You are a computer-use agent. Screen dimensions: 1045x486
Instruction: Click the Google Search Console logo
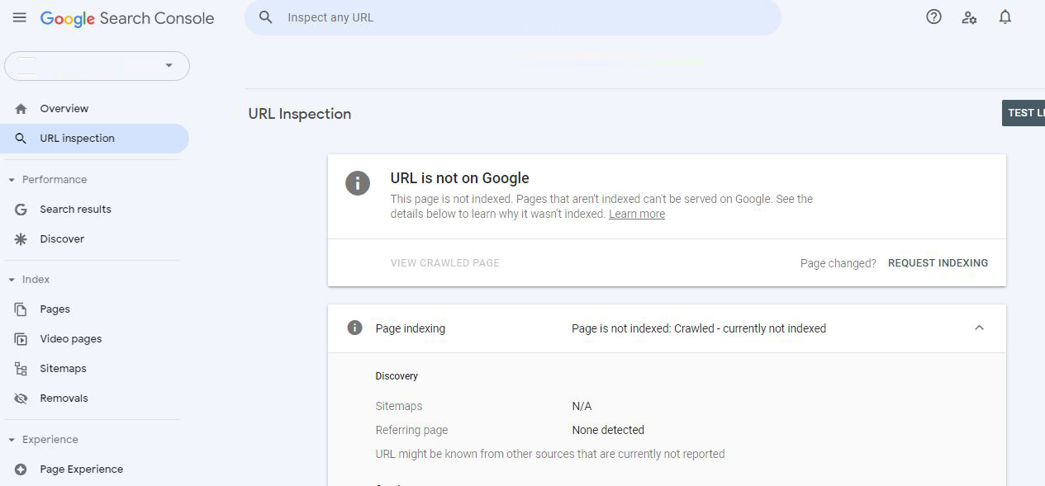[x=127, y=18]
